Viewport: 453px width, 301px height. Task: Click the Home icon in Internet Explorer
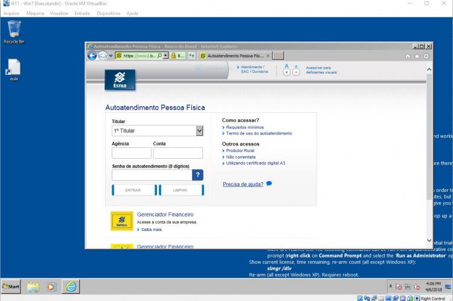point(408,56)
